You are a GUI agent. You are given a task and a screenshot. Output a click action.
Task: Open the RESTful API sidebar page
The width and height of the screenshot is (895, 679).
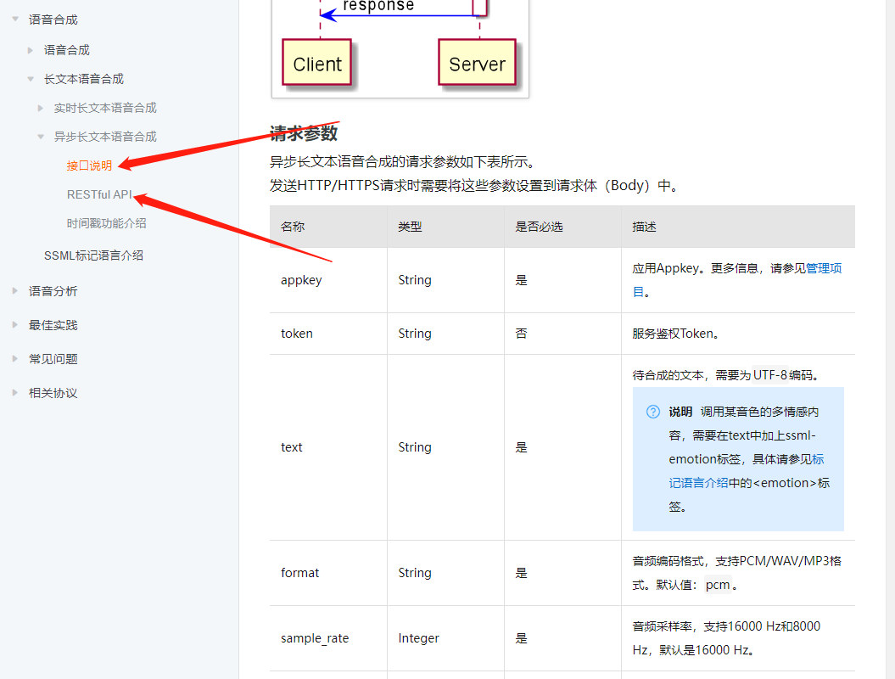[99, 194]
